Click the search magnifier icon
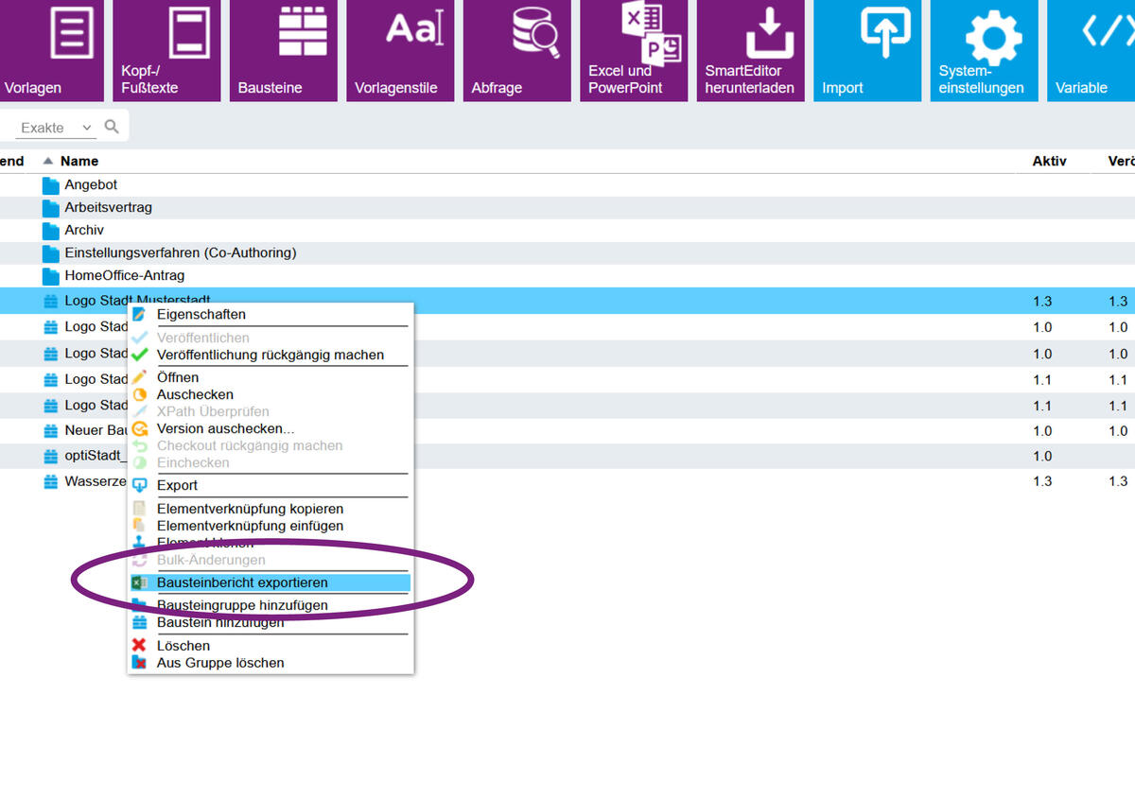Image resolution: width=1135 pixels, height=799 pixels. (x=112, y=127)
